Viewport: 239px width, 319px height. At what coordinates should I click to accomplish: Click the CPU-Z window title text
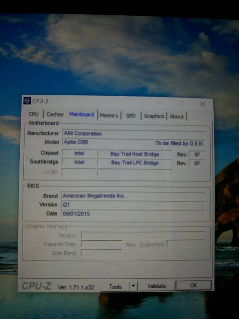(x=40, y=101)
